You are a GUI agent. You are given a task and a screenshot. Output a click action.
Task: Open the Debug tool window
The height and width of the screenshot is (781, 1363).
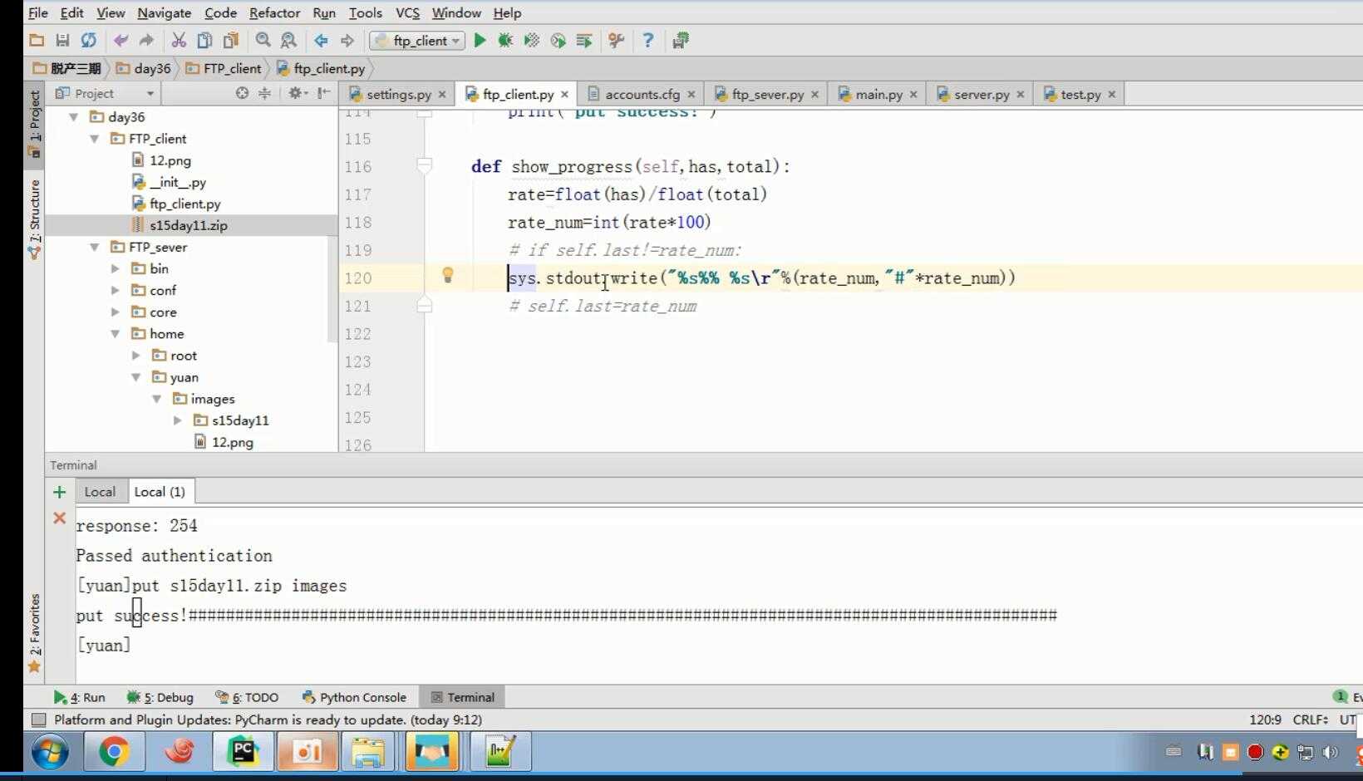point(160,697)
